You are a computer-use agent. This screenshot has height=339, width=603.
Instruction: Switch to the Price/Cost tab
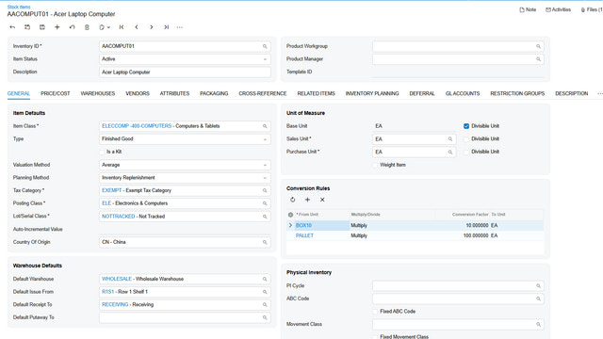[x=56, y=93]
